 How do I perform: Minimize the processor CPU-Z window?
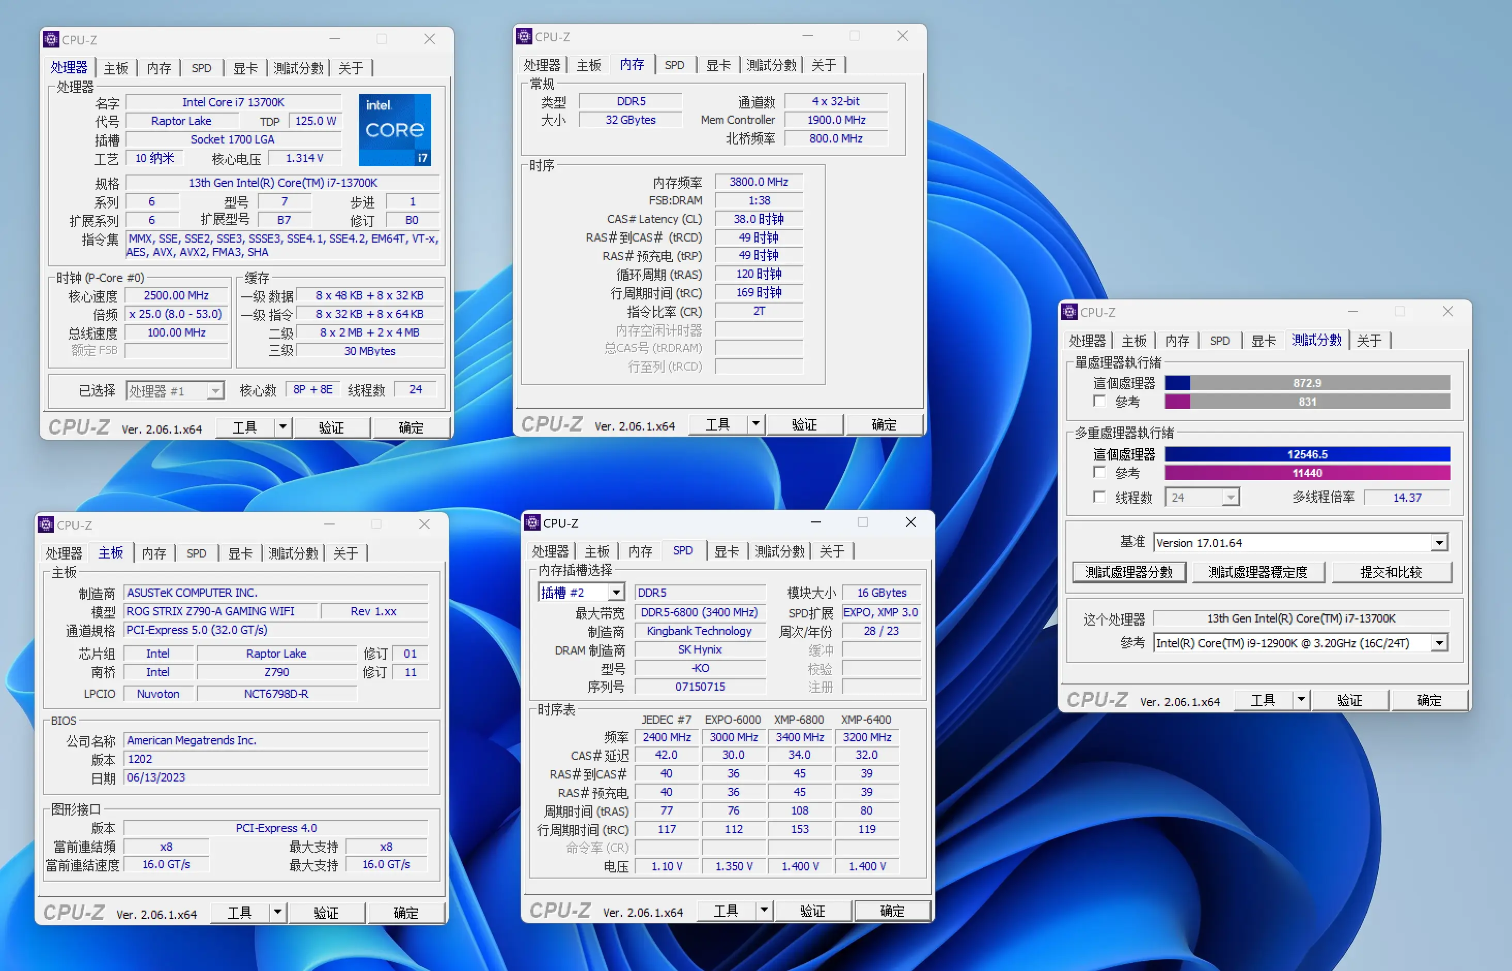(x=334, y=39)
